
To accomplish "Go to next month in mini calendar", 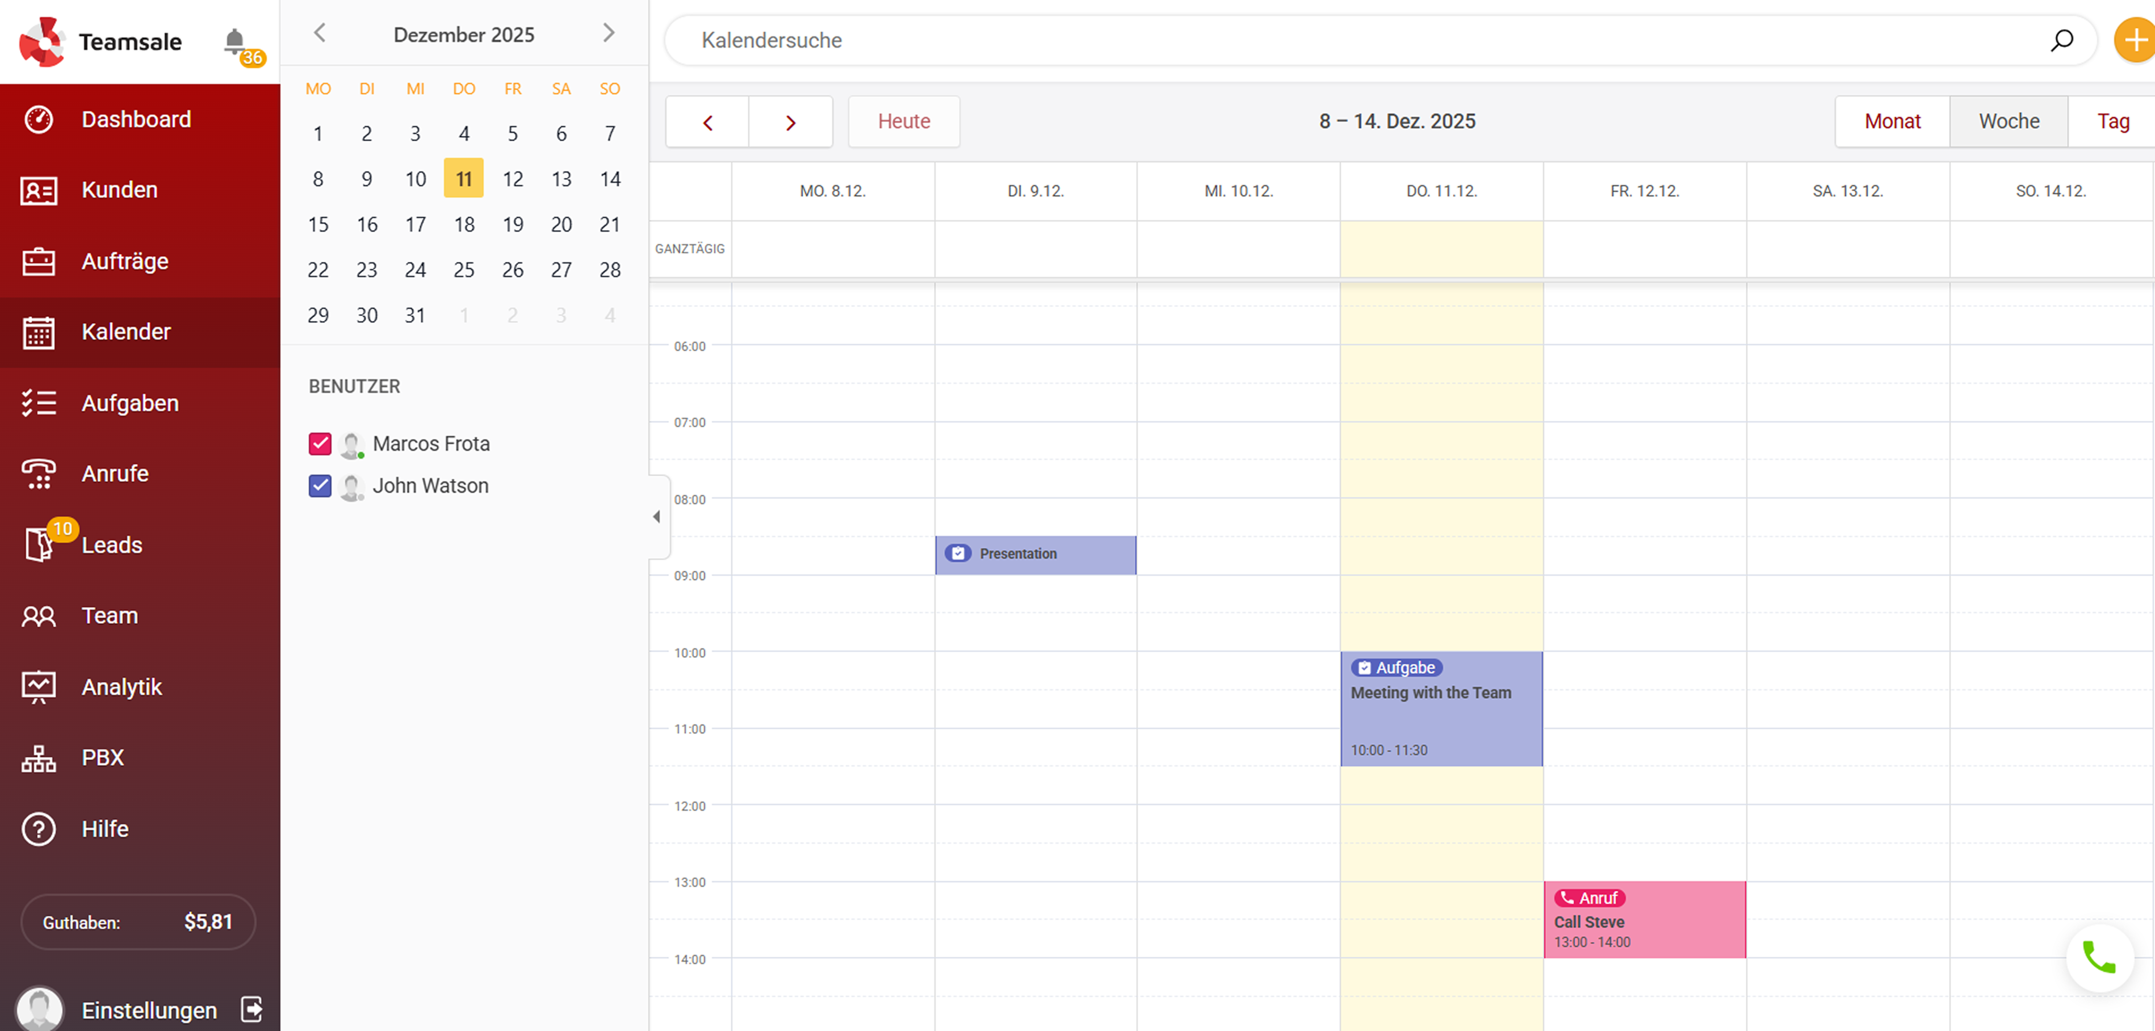I will pos(608,33).
